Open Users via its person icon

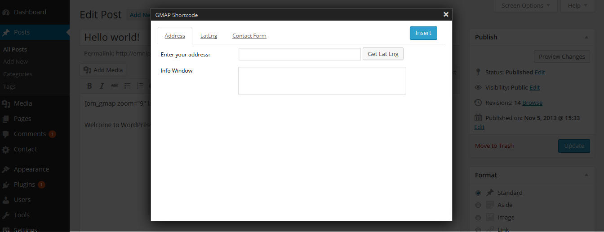[x=6, y=200]
